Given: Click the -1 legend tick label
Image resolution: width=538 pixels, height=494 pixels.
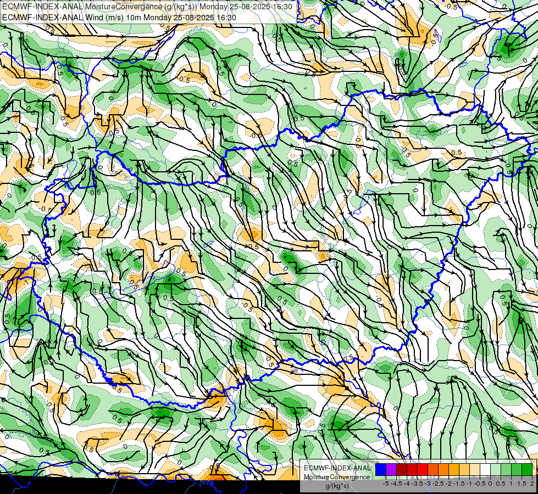Looking at the screenshot, I should pos(469,484).
